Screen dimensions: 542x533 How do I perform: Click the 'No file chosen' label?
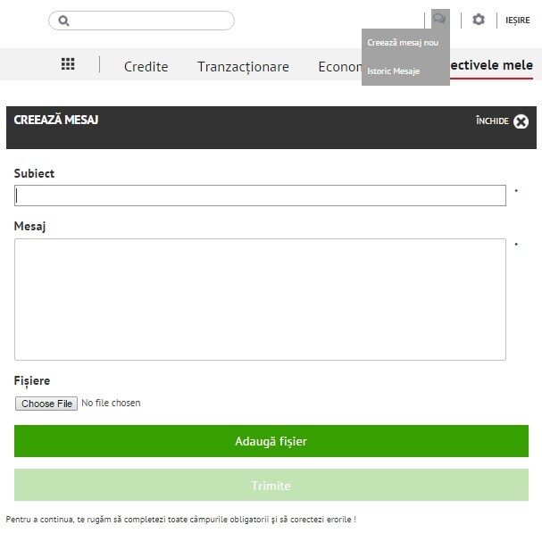click(111, 404)
